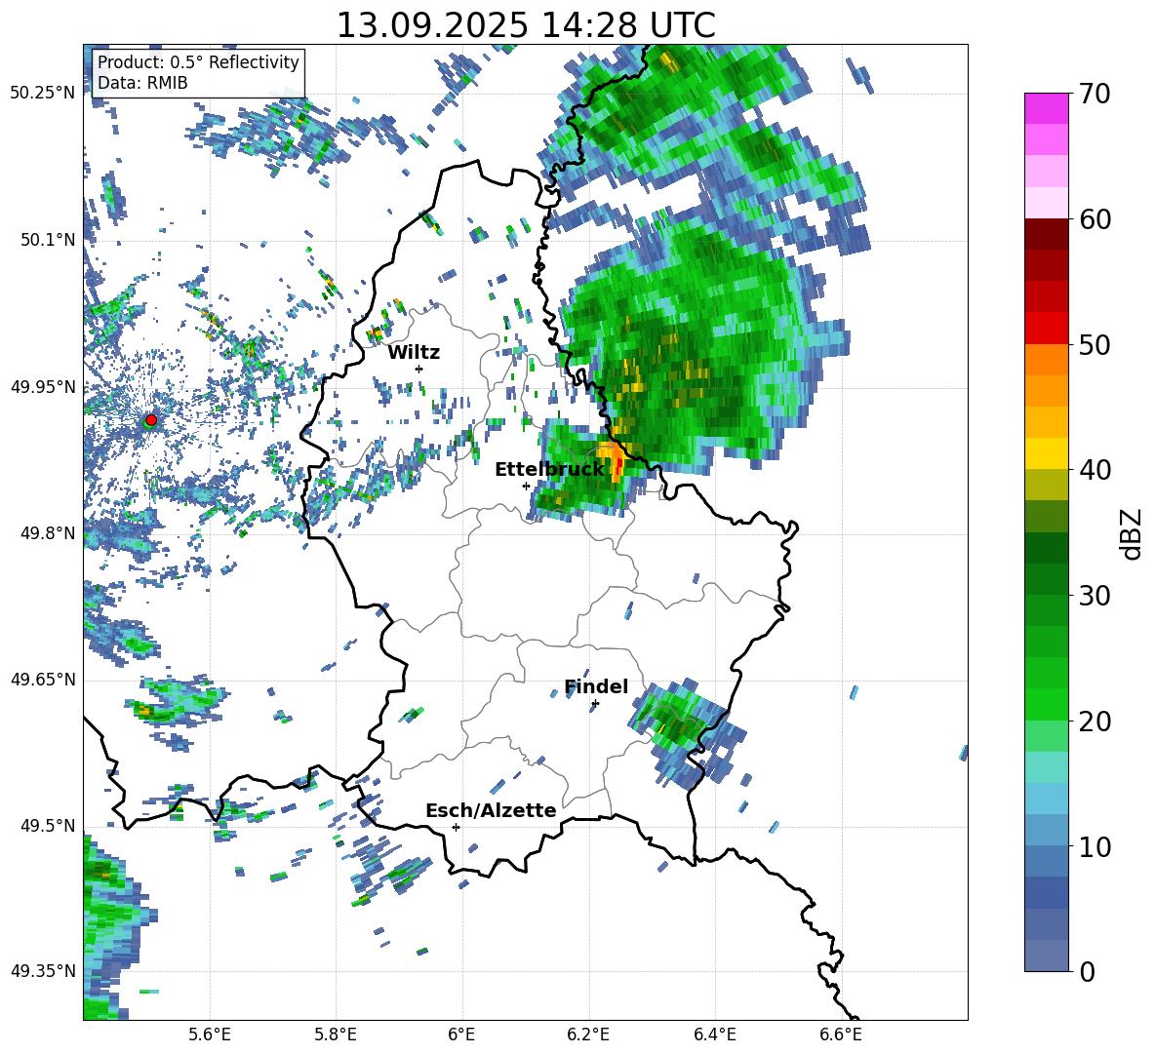This screenshot has height=1054, width=1155.
Task: Click the title 13.09.2025 14:28 UTC
Action: tap(526, 25)
